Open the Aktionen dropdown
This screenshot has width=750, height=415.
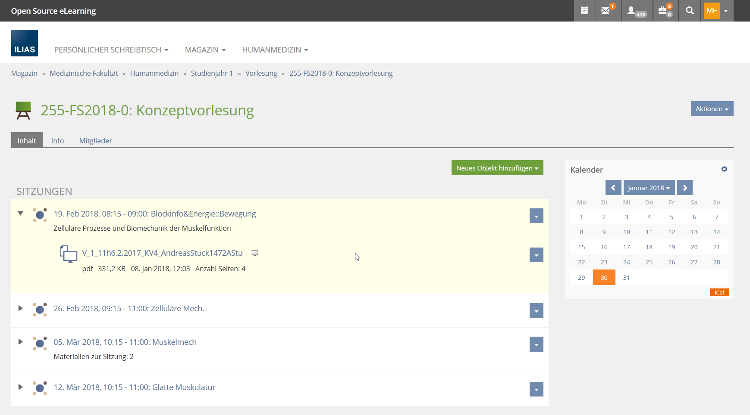click(x=712, y=109)
